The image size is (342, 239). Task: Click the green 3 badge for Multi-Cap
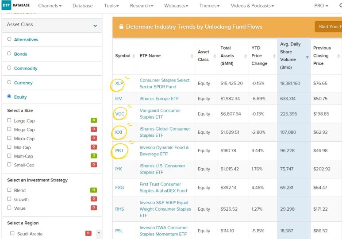tap(94, 156)
